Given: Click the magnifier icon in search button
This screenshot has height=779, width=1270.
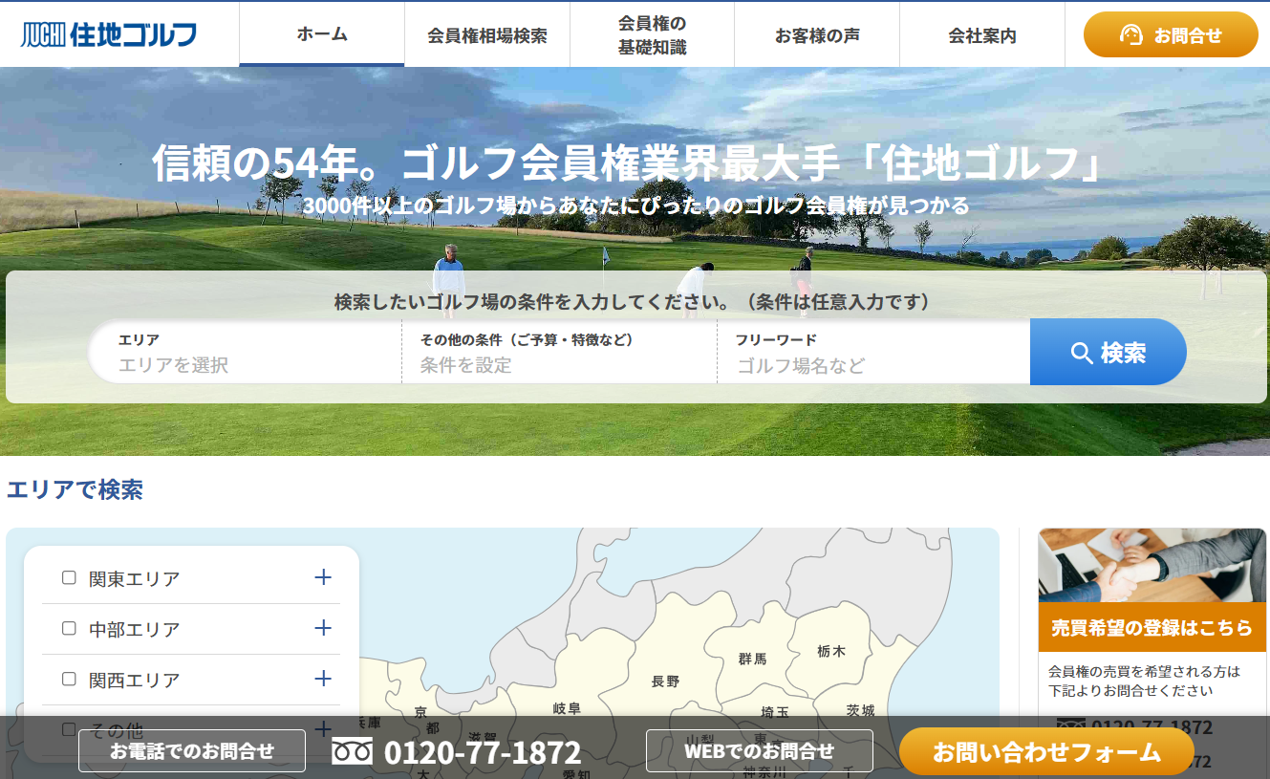Looking at the screenshot, I should coord(1082,353).
